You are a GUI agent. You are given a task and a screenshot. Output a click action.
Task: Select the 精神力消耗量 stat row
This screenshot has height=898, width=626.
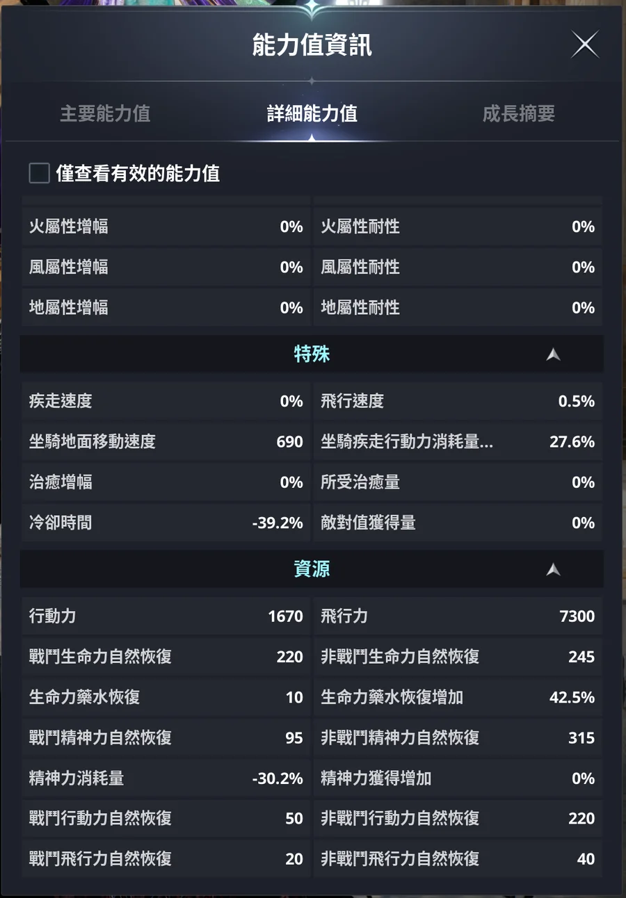(x=166, y=778)
